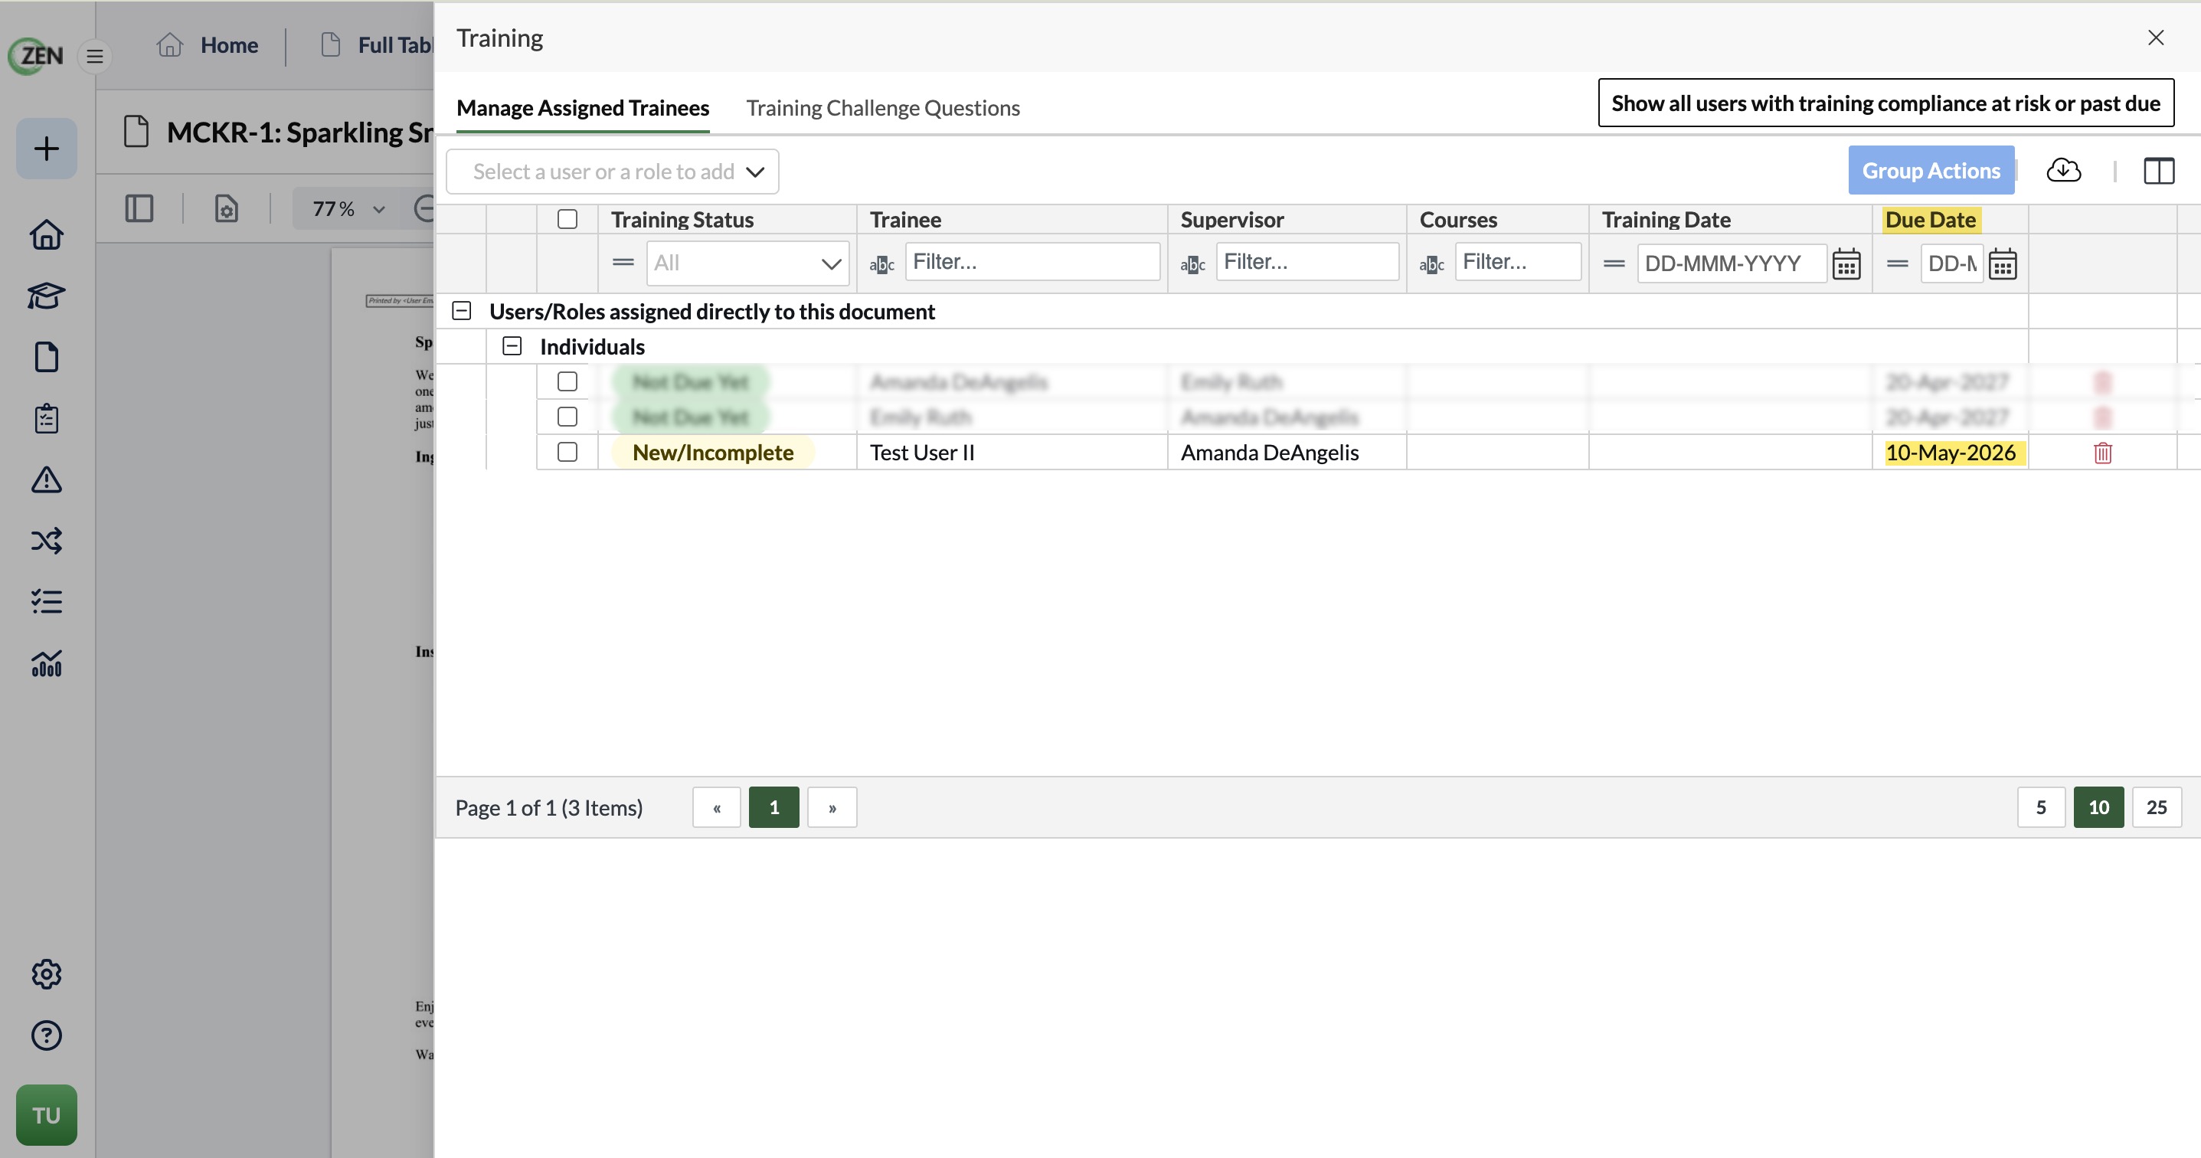This screenshot has height=1158, width=2201.
Task: Click the 10-May-2026 due date cell
Action: 1951,453
